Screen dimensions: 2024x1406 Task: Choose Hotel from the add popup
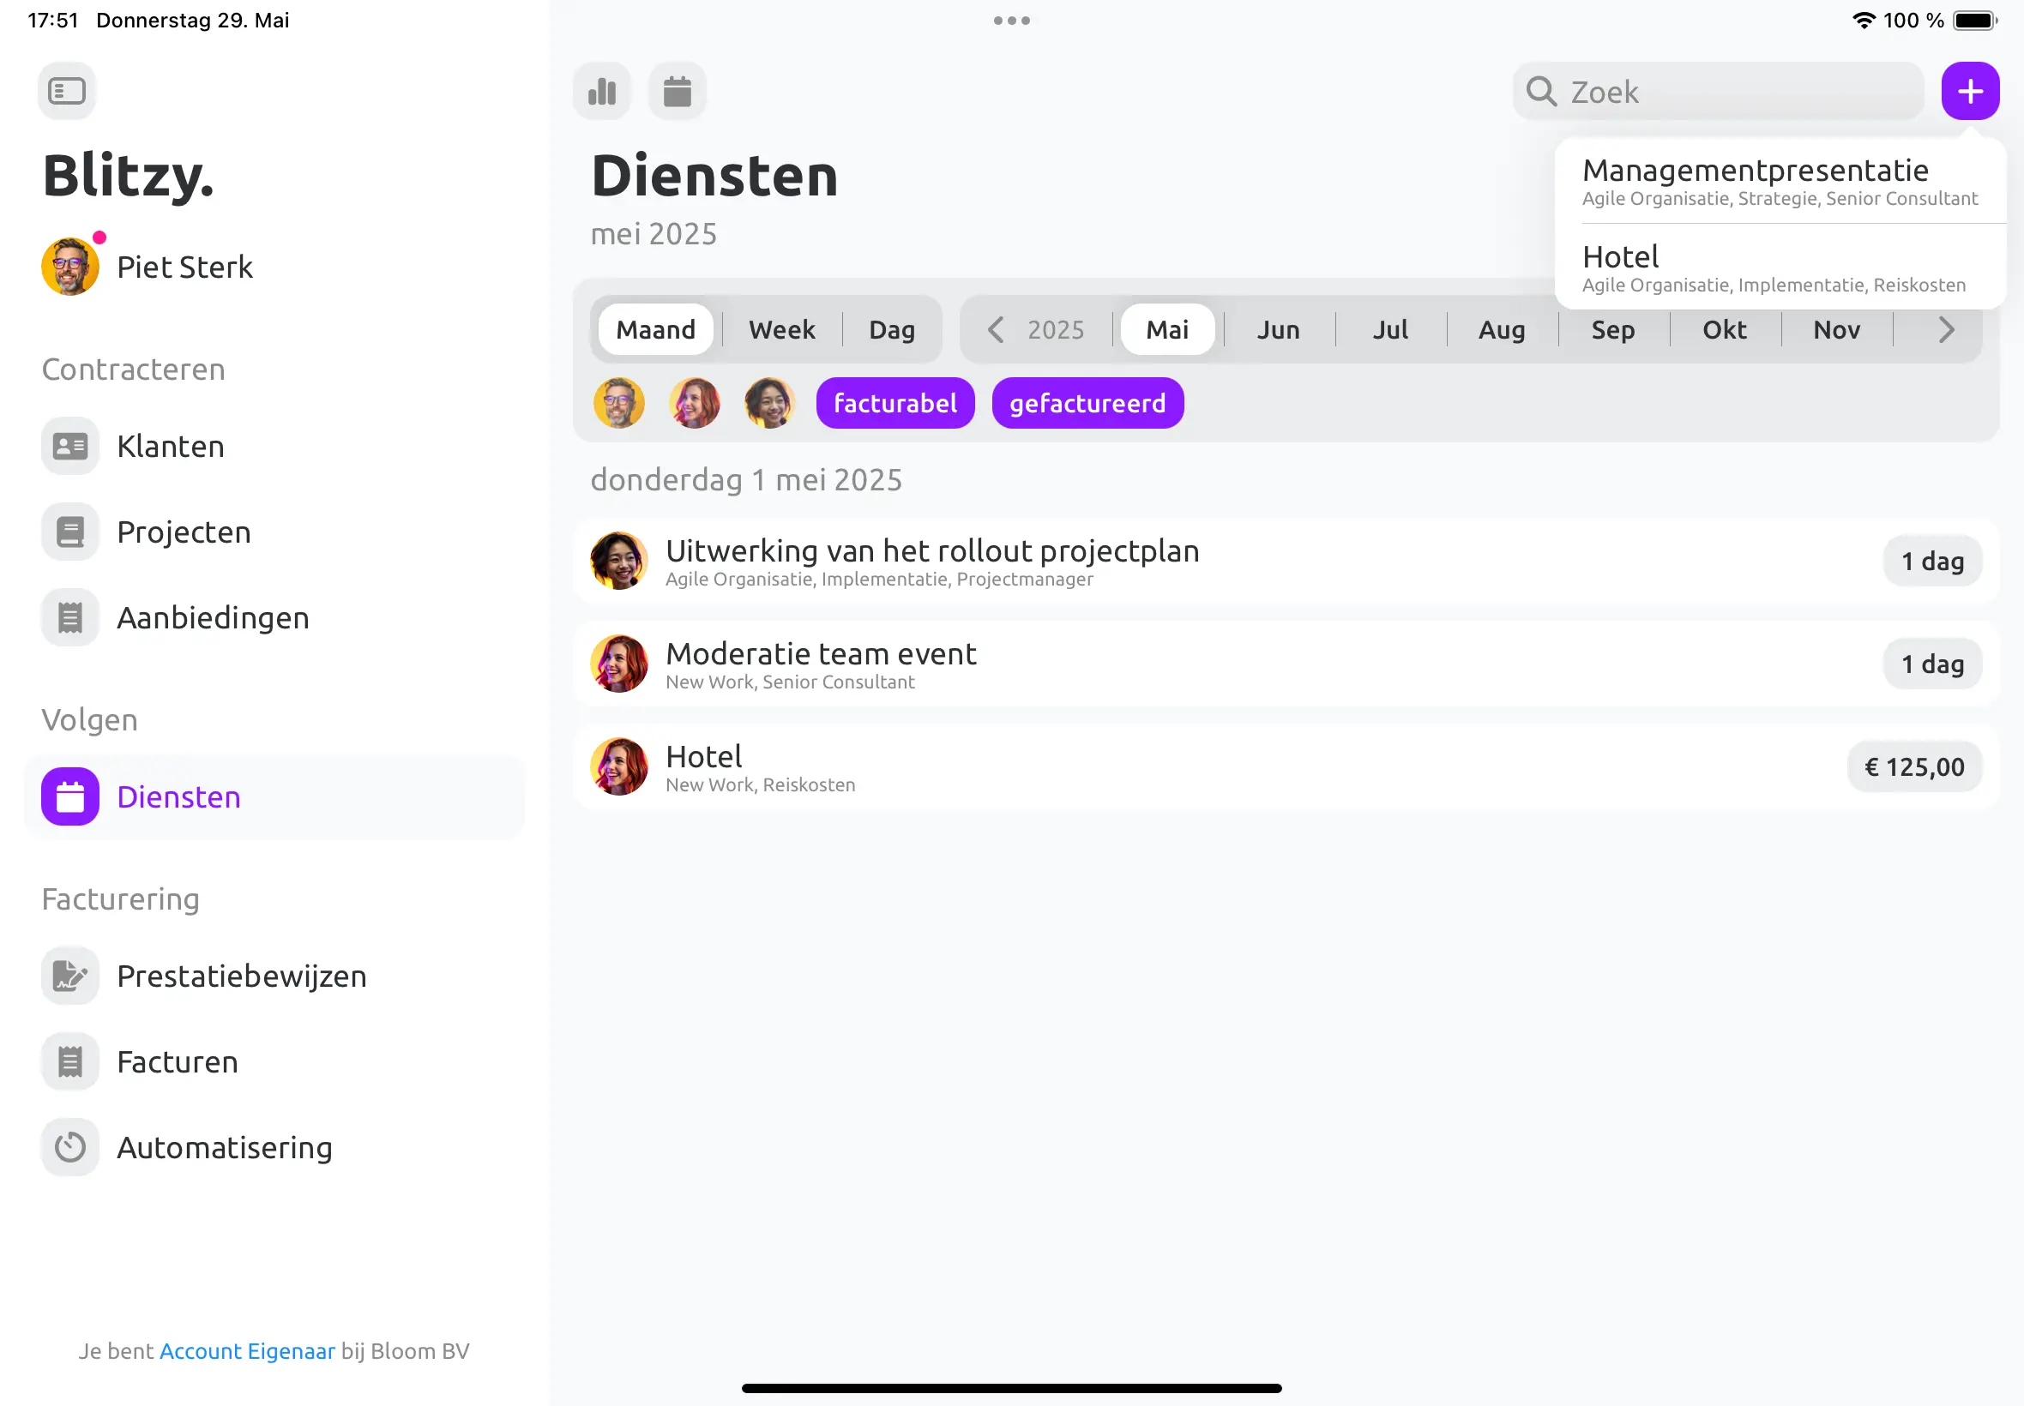tap(1780, 267)
